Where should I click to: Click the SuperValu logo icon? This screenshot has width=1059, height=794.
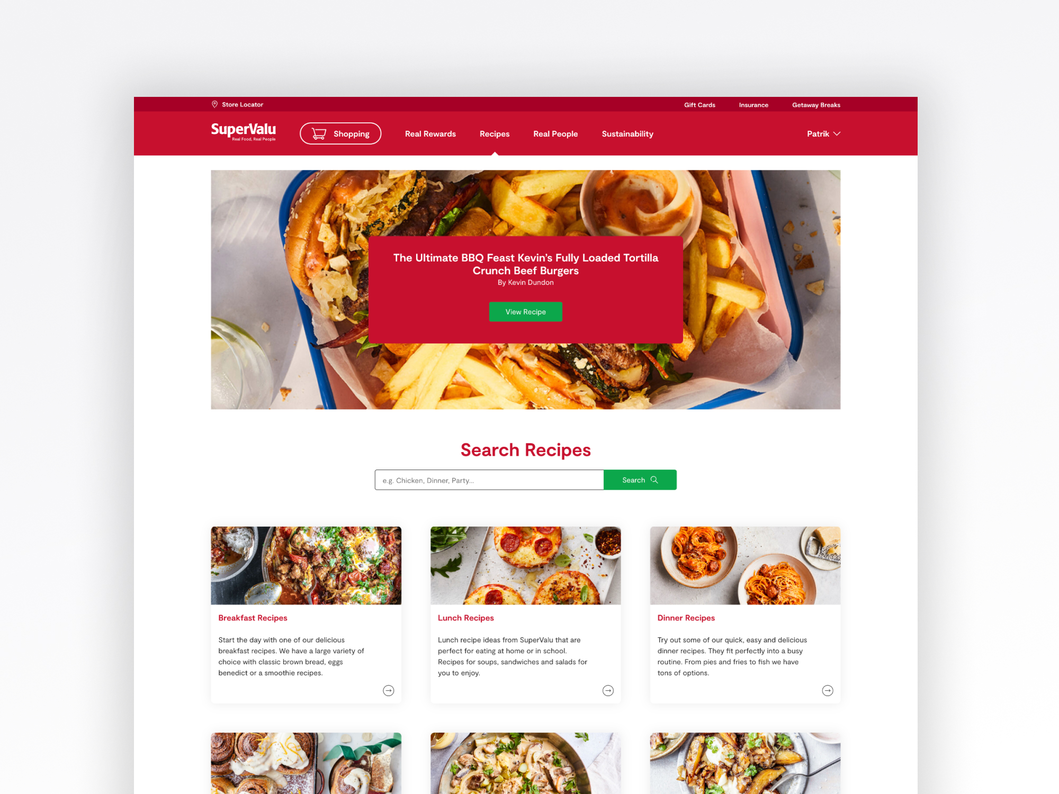point(243,133)
